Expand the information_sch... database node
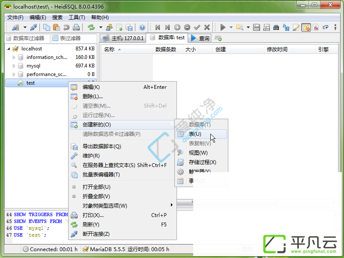 click(x=14, y=58)
